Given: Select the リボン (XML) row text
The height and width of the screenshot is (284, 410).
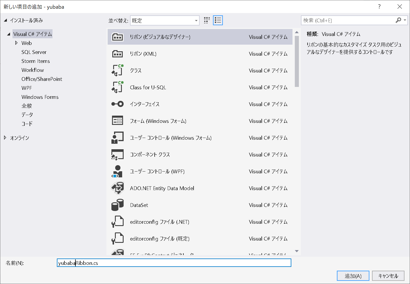Looking at the screenshot, I should 143,54.
